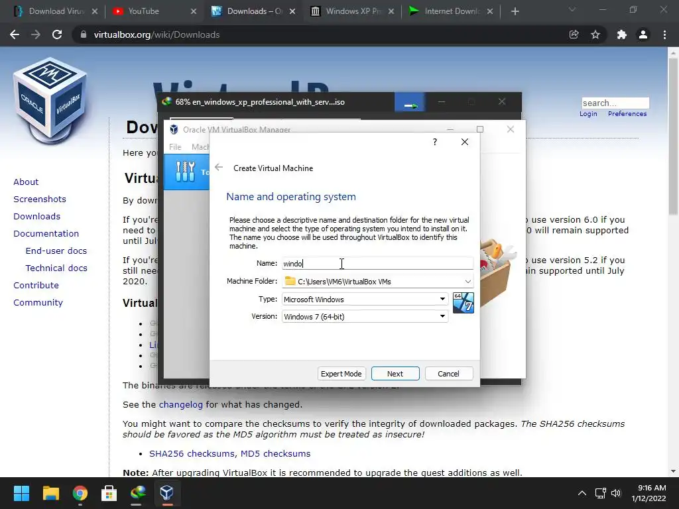This screenshot has width=679, height=509.
Task: Open the Documentation link in sidebar
Action: pos(46,233)
